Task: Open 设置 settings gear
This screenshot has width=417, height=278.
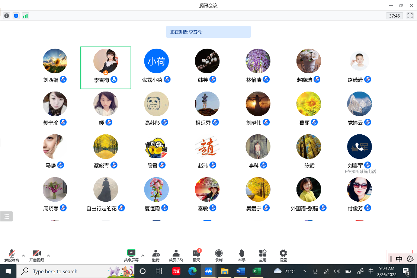Action: click(x=283, y=255)
